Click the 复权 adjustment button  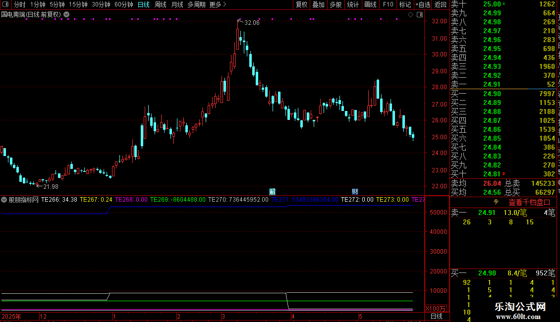click(x=301, y=4)
